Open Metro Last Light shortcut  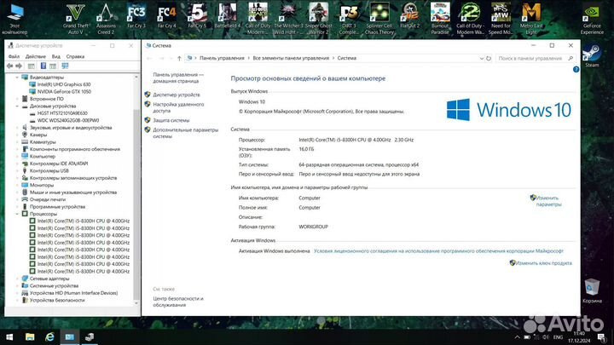tap(531, 19)
